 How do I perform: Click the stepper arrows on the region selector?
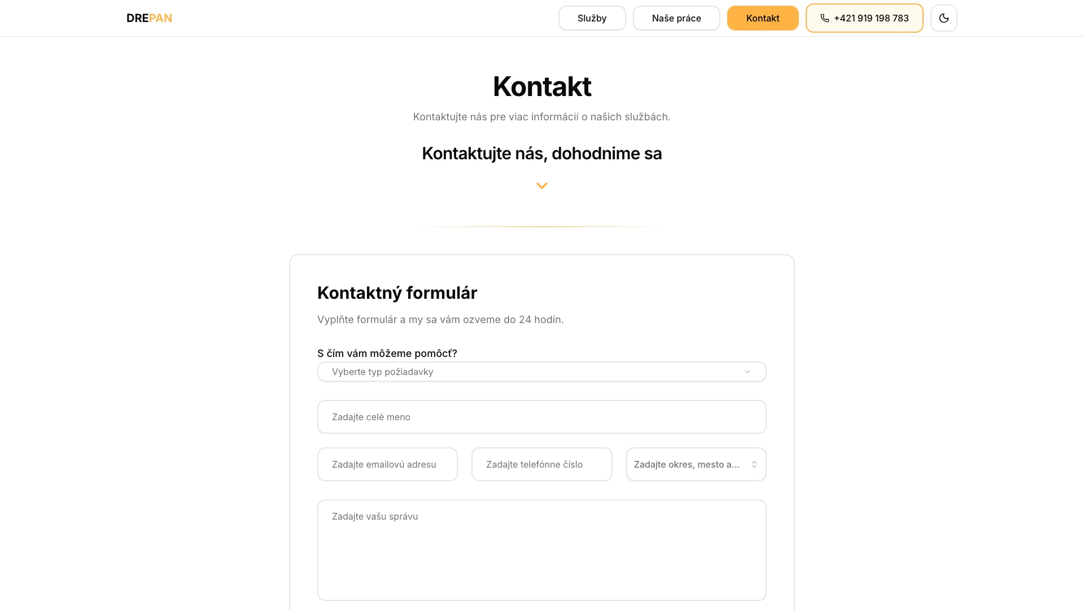754,464
